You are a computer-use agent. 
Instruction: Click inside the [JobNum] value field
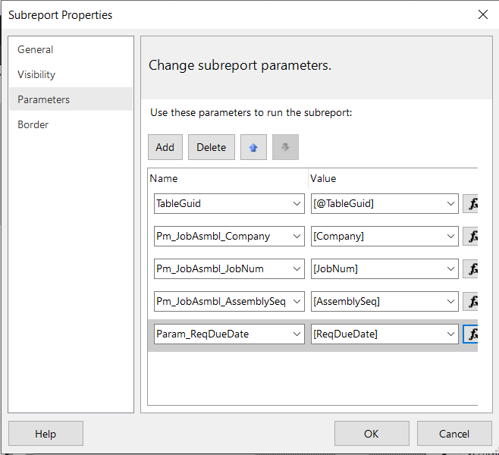point(378,269)
